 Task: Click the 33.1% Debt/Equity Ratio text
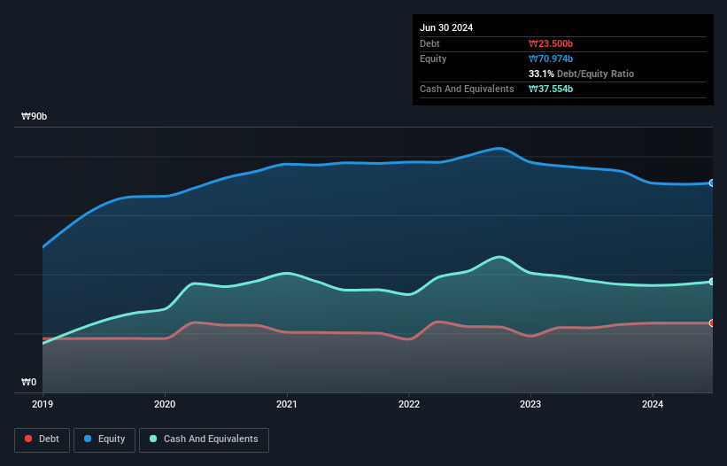(581, 74)
